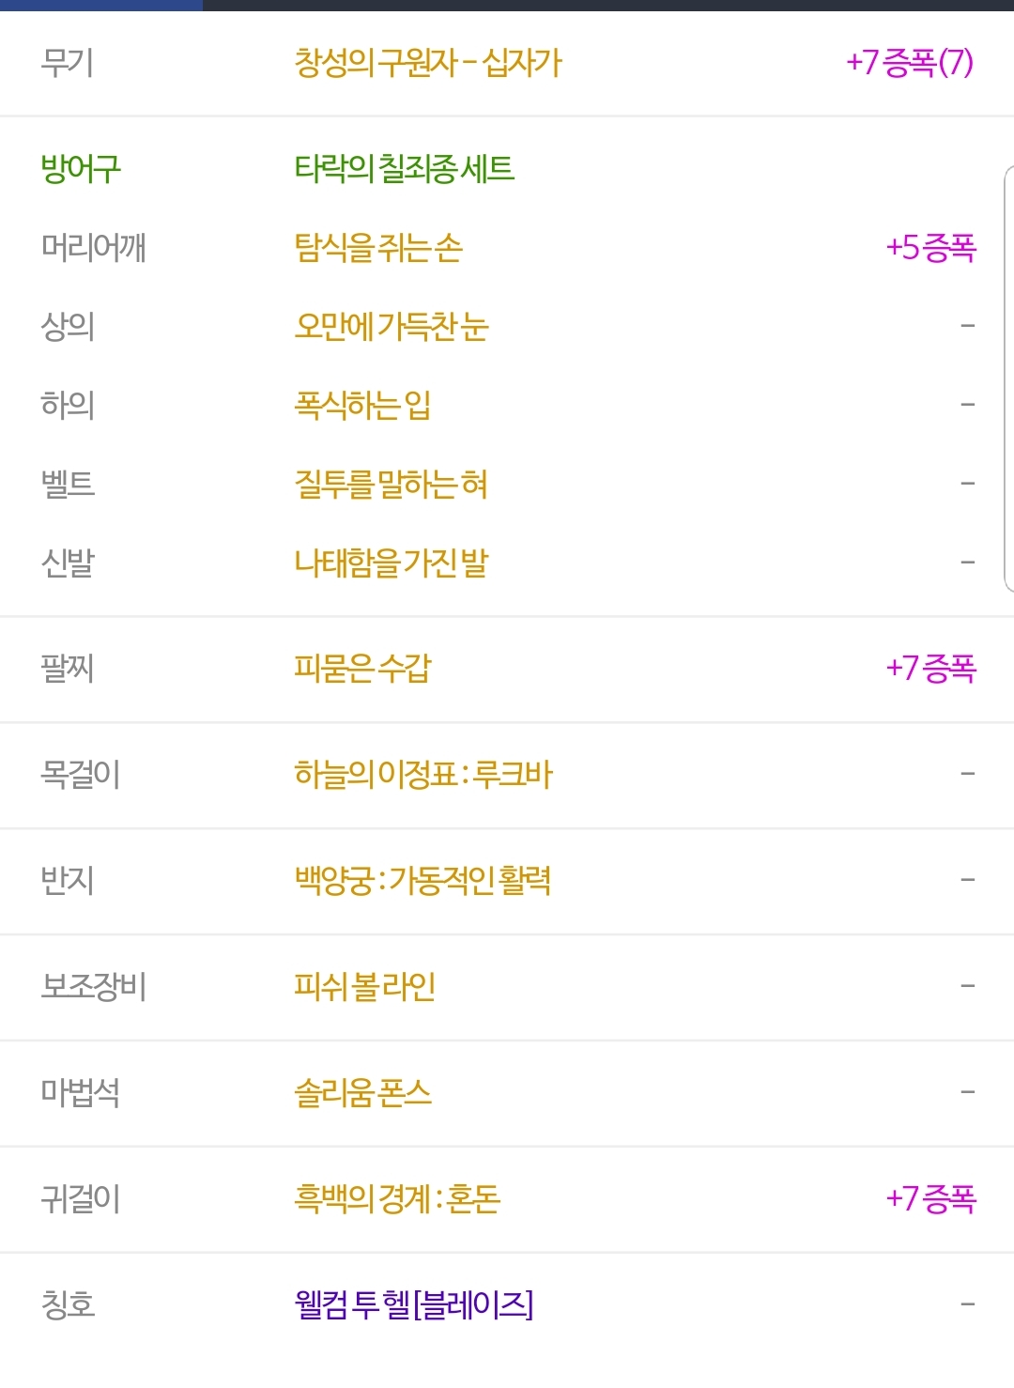1014x1388 pixels.
Task: Open title item 웰컴 투 헬[블레이즈]
Action: point(414,1305)
